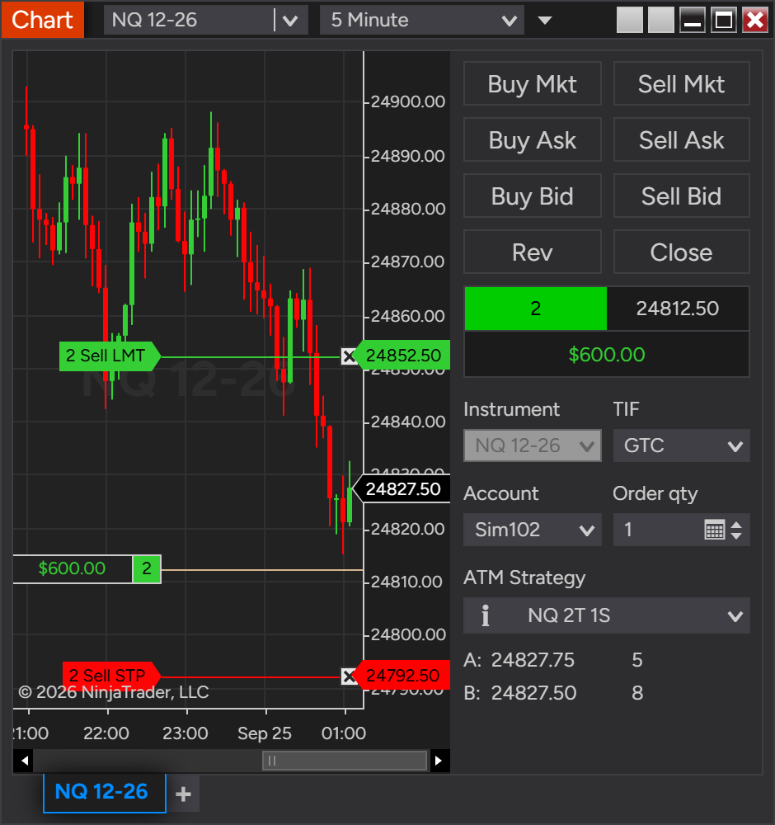
Task: Click the first gray square title bar button
Action: (x=629, y=20)
